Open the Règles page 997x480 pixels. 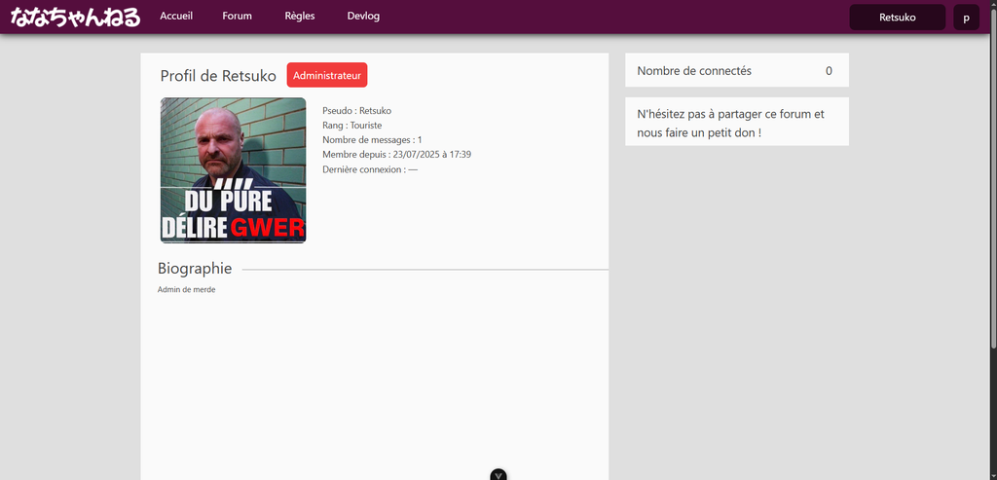coord(300,17)
